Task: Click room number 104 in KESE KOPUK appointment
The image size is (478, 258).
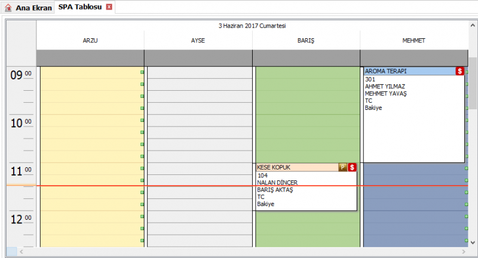Action: click(x=262, y=176)
